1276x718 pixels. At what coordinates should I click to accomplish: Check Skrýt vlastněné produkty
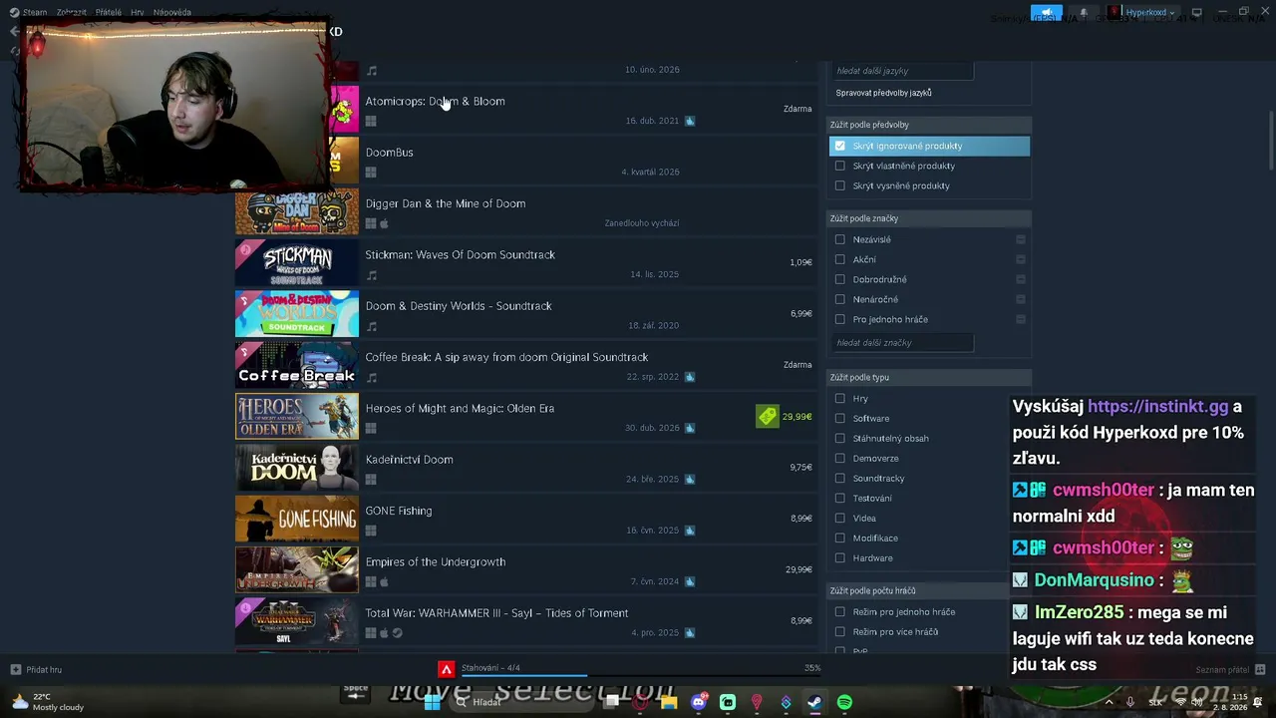tap(839, 166)
